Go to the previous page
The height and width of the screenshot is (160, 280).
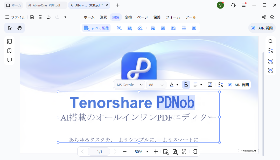pos(82,152)
